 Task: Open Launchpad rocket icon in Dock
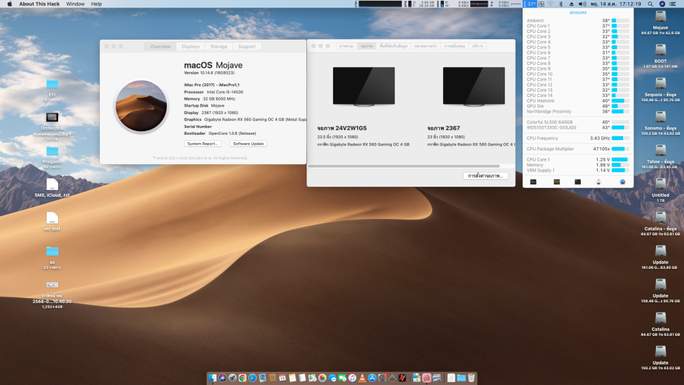(233, 378)
